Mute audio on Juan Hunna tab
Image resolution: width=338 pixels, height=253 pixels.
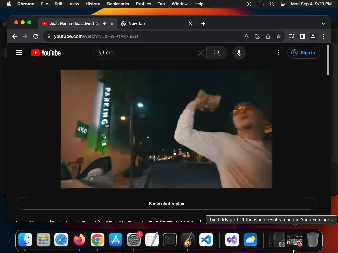105,24
